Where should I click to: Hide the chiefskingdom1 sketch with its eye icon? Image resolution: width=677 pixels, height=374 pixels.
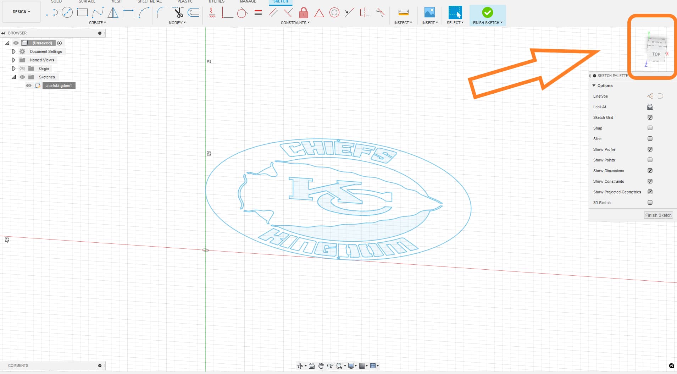(29, 86)
